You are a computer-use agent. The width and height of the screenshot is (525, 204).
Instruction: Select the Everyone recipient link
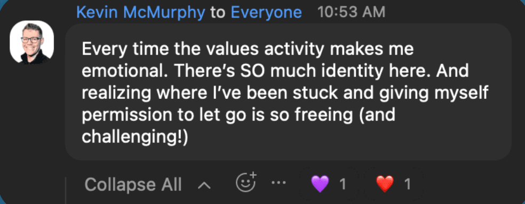[x=266, y=12]
